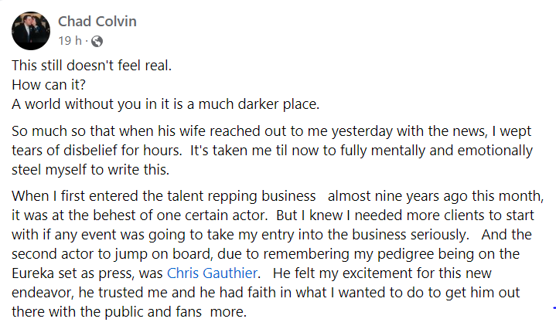
Task: Click the line "This still doesn't feel real."
Action: coord(91,66)
